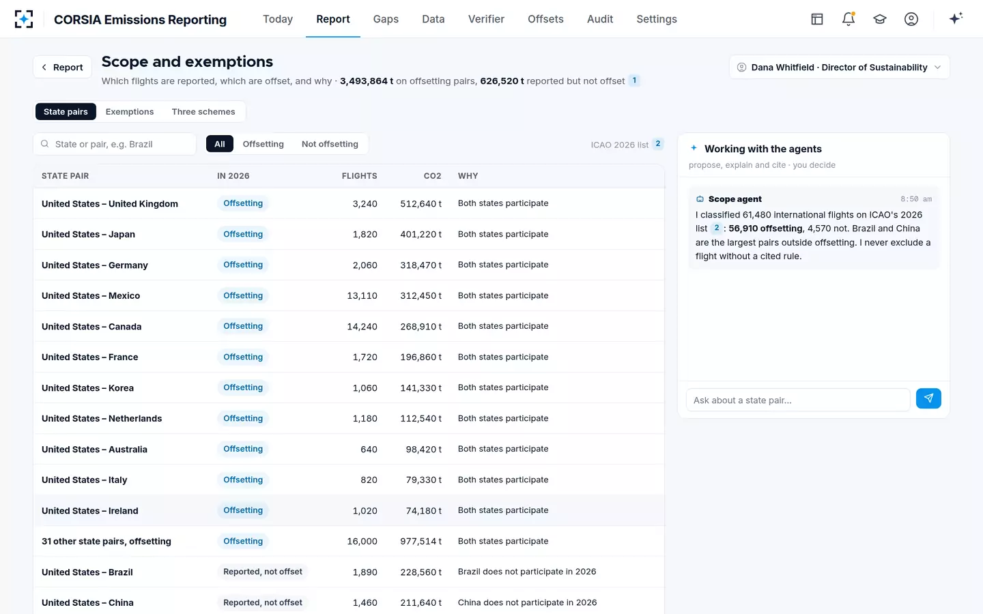
Task: Open the ICAO 2026 list link
Action: tap(620, 145)
